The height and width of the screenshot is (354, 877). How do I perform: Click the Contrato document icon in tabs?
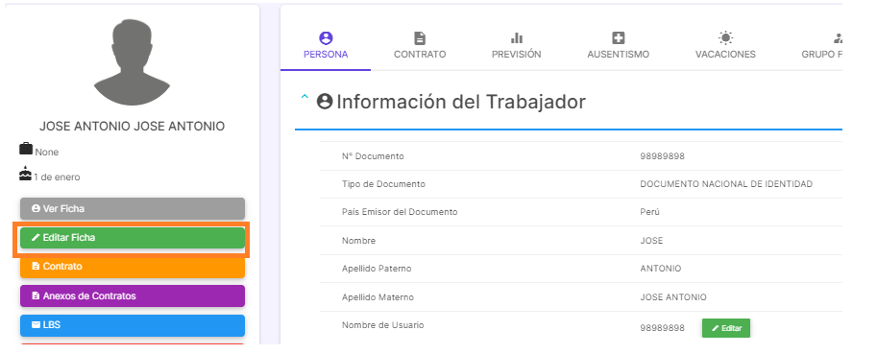pos(420,38)
